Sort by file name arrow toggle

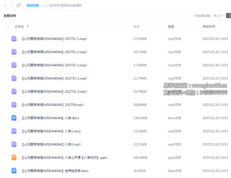(28, 26)
